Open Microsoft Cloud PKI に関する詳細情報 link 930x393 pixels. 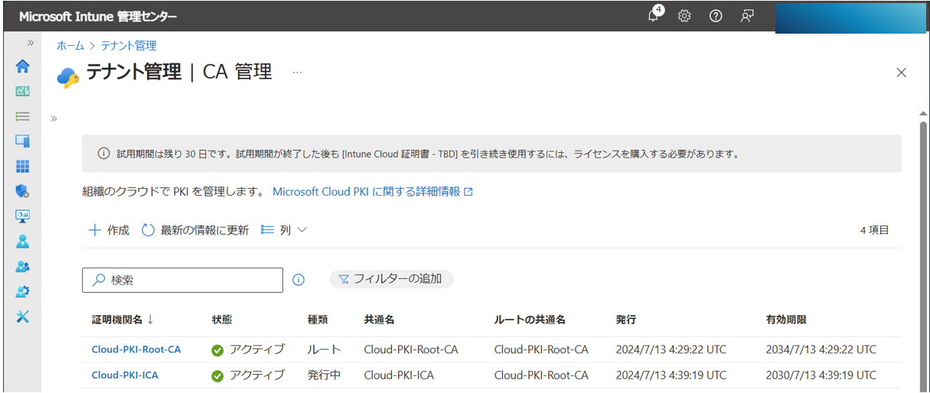click(x=373, y=192)
